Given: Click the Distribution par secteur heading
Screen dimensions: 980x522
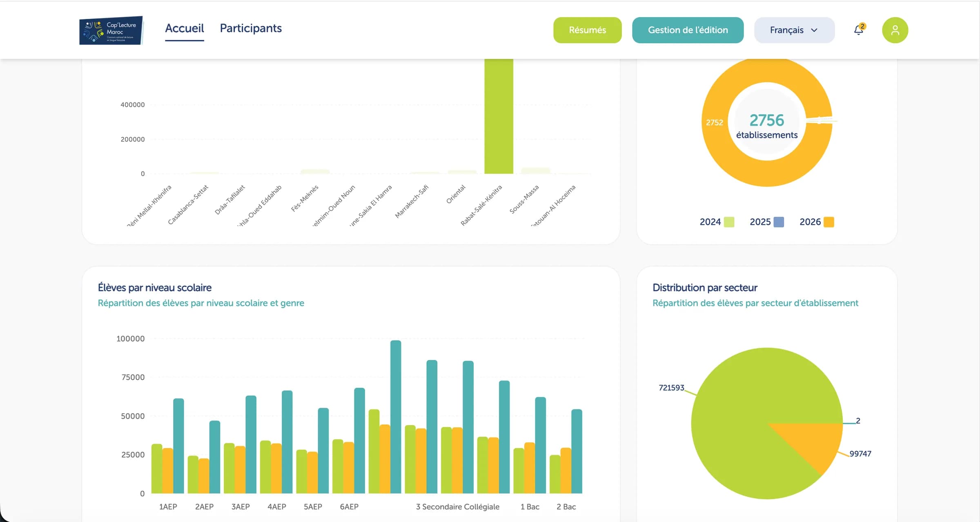Looking at the screenshot, I should pyautogui.click(x=705, y=288).
